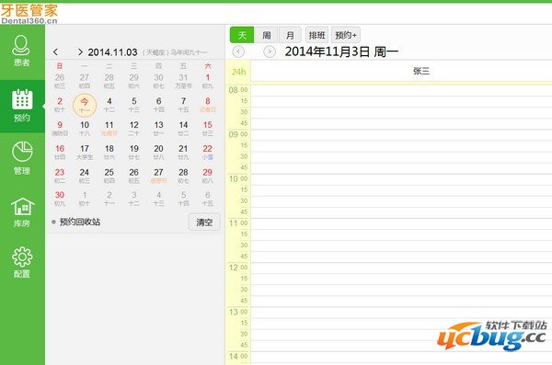Click the 2014.11.03 date heading
The width and height of the screenshot is (552, 365).
(112, 52)
